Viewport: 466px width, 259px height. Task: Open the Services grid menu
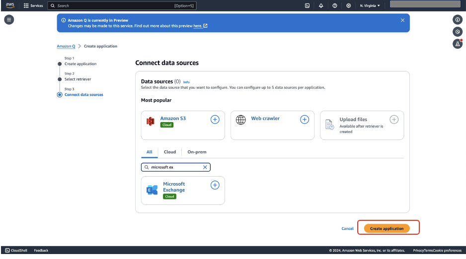coord(33,5)
